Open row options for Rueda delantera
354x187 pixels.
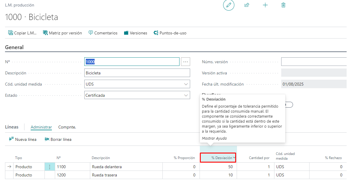pos(50,167)
